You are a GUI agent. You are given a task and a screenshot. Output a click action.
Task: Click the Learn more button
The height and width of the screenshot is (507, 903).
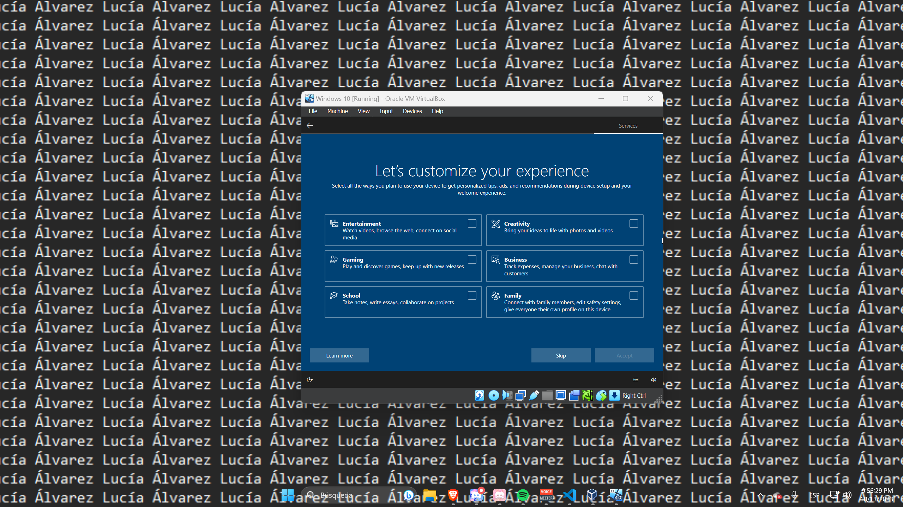(x=339, y=355)
